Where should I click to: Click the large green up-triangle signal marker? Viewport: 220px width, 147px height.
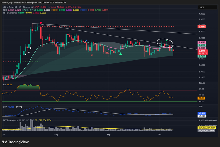pos(121,53)
